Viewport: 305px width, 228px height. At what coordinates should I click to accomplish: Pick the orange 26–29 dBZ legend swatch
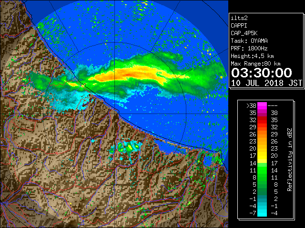pyautogui.click(x=262, y=134)
